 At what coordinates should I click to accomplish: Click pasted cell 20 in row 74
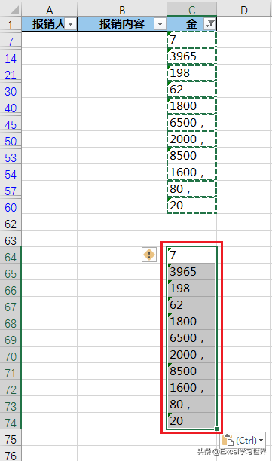coord(191,420)
